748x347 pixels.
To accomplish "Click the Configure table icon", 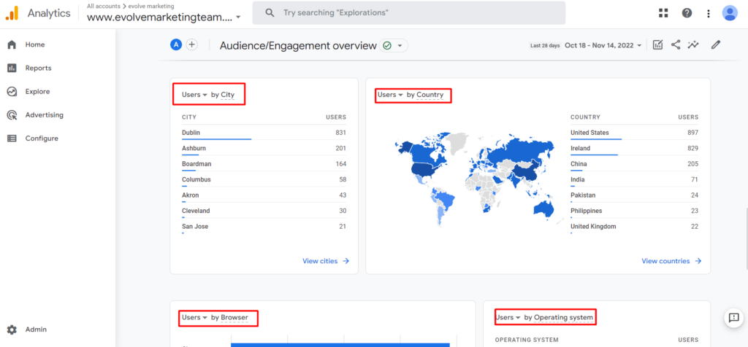I will point(12,139).
